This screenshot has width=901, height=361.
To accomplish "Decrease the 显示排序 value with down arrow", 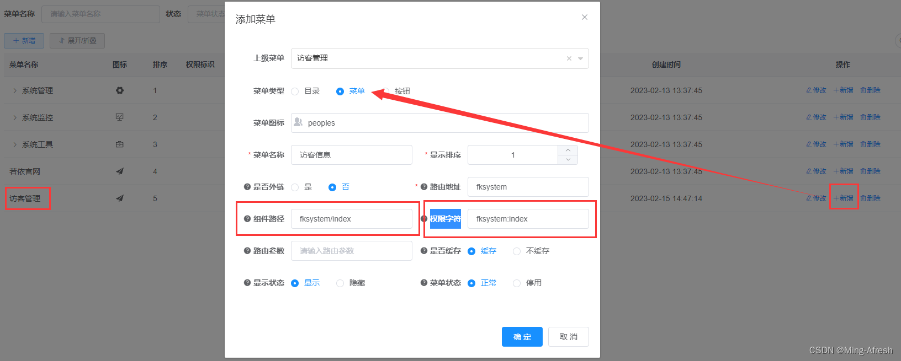I will tap(568, 160).
